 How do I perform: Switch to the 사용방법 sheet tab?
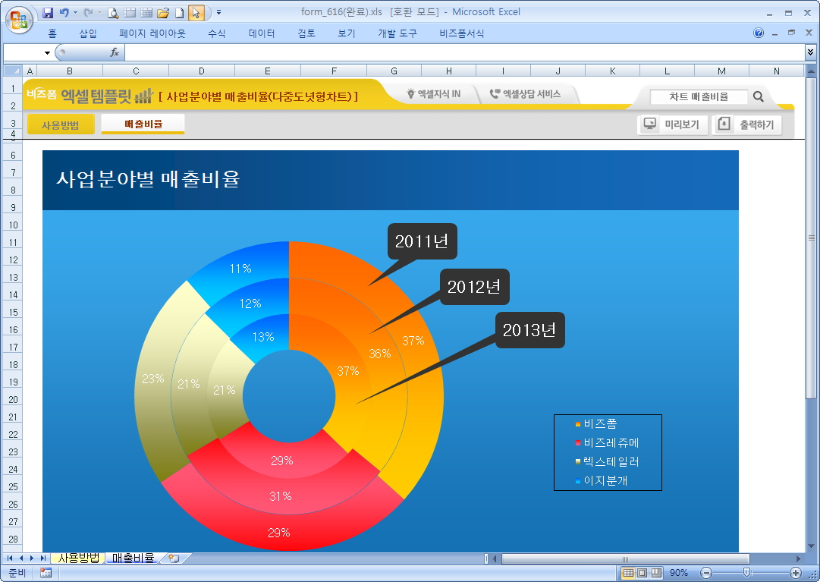click(79, 558)
